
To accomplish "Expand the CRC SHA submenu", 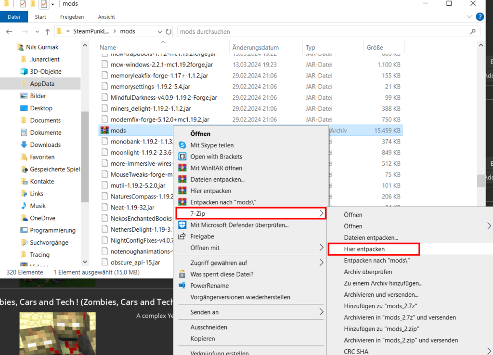I will coord(489,352).
